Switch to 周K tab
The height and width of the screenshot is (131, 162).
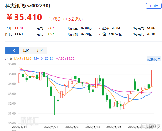click(26, 50)
